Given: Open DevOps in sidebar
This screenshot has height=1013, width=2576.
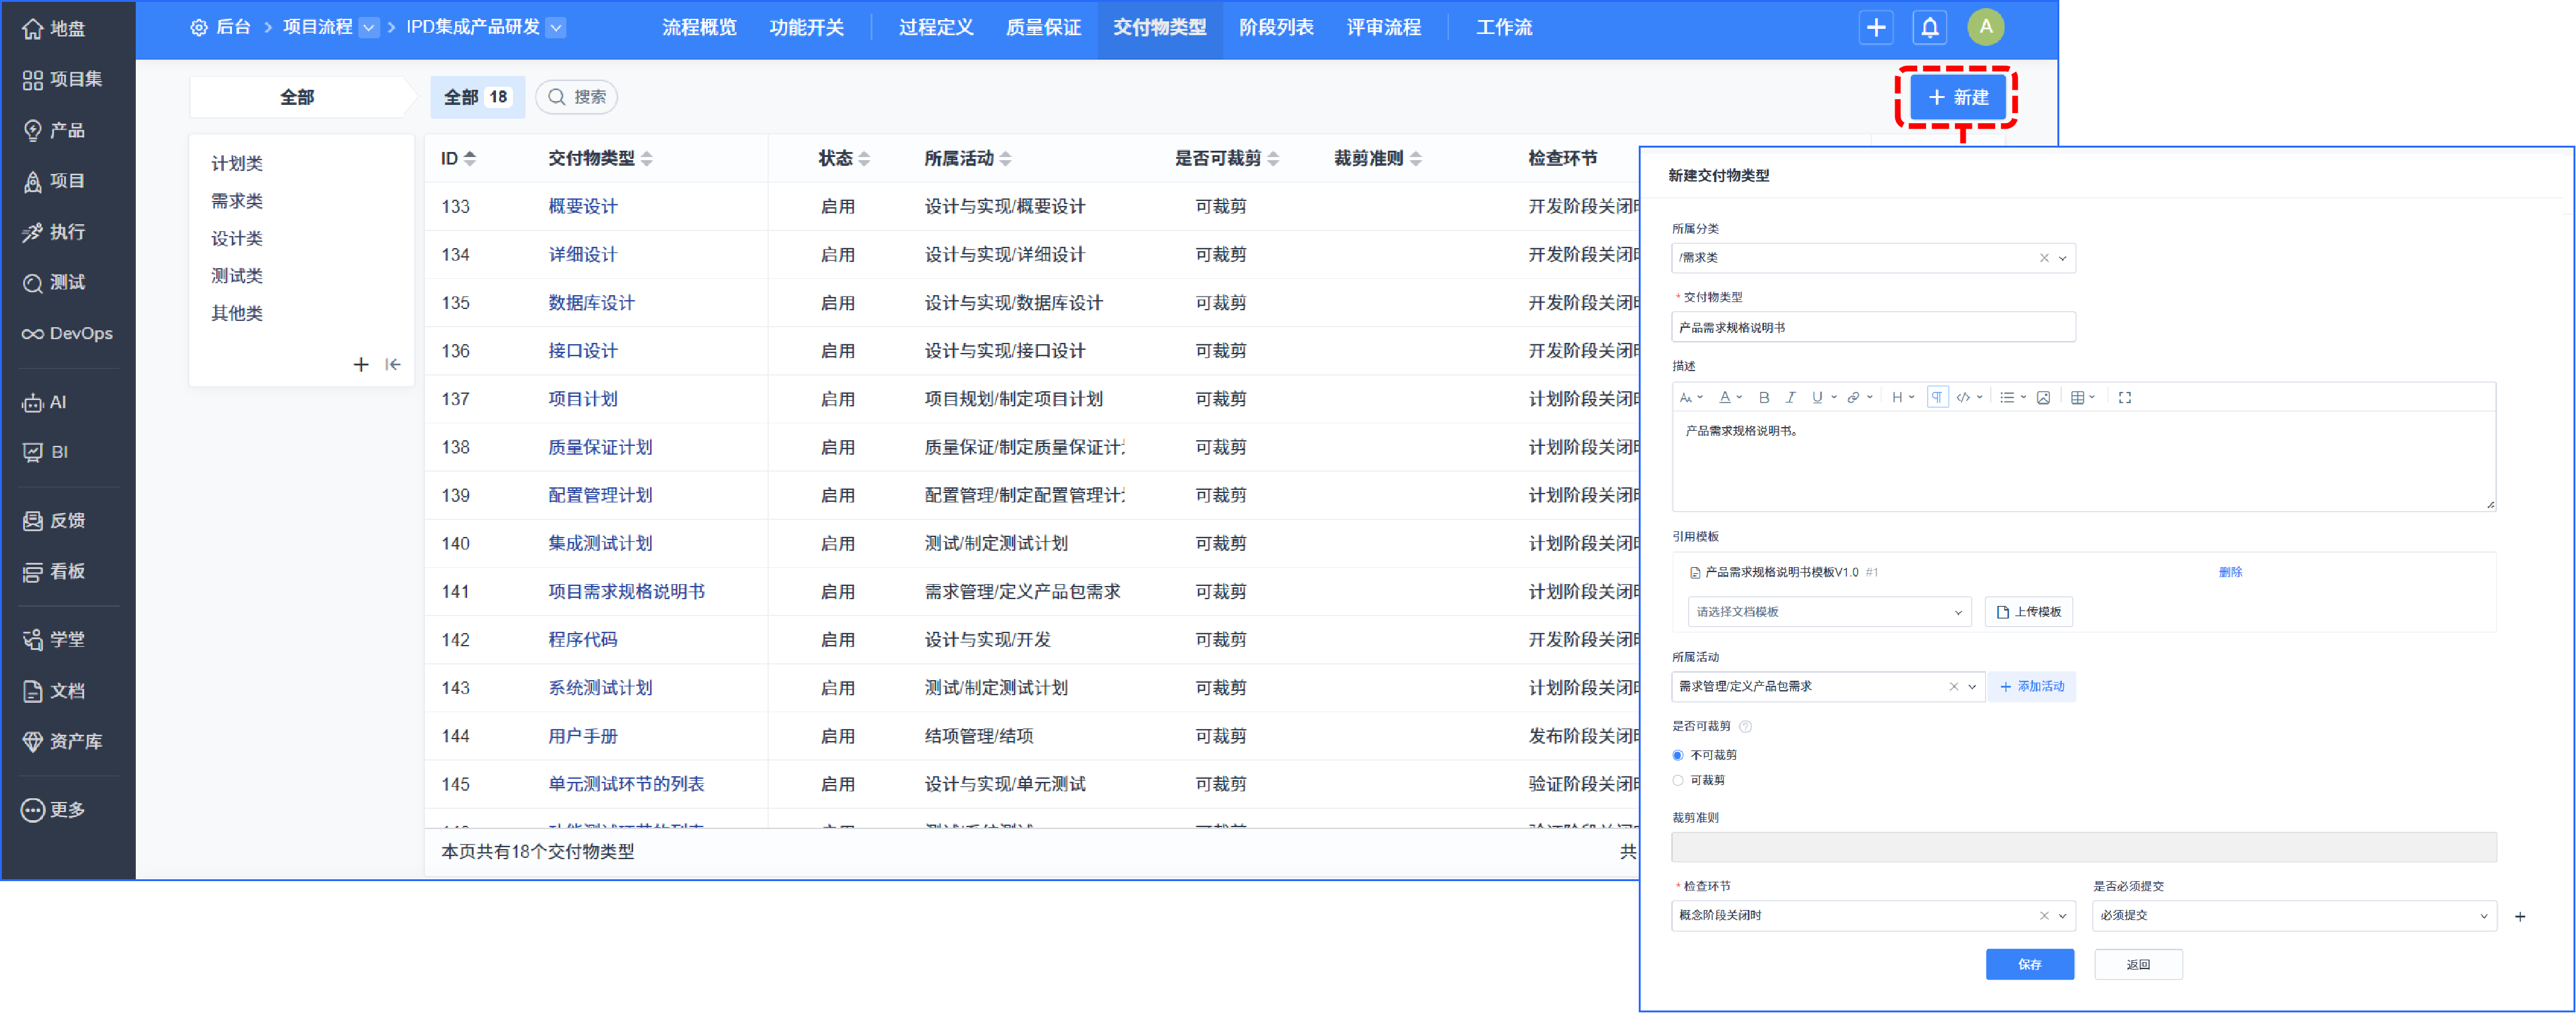Looking at the screenshot, I should (67, 333).
